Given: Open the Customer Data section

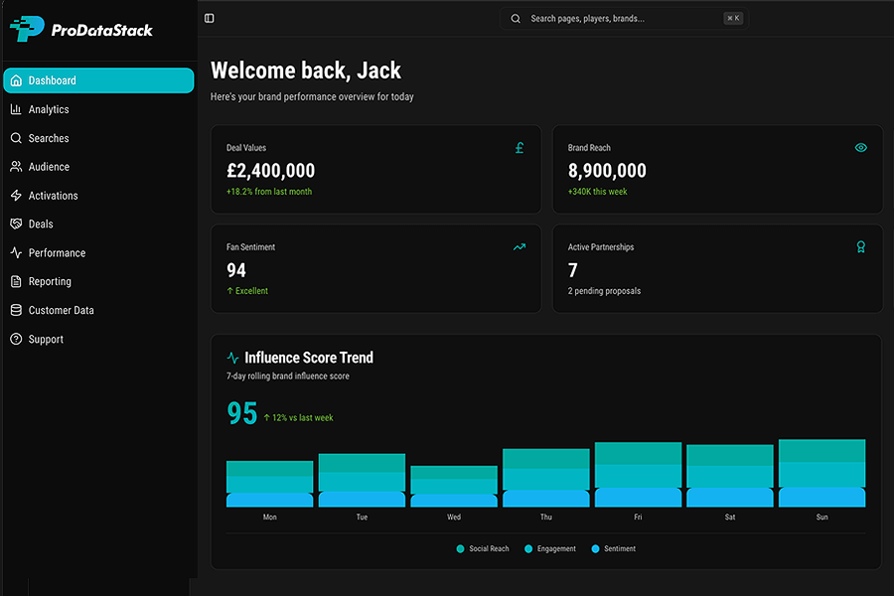Looking at the screenshot, I should tap(61, 310).
